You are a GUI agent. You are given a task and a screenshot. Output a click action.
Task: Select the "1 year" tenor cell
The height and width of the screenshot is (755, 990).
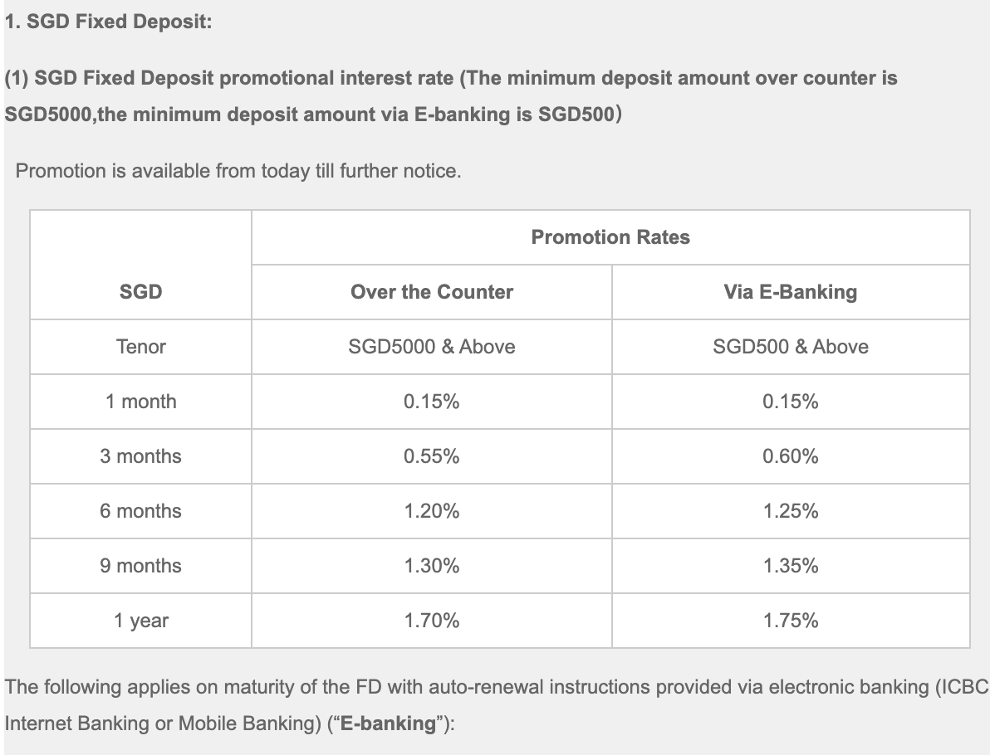[141, 621]
